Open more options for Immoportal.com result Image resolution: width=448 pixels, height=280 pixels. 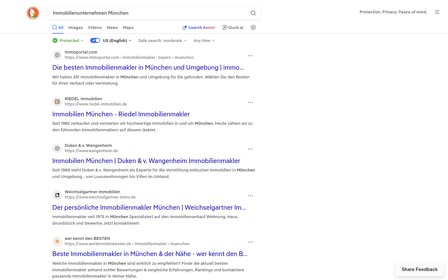pyautogui.click(x=250, y=56)
